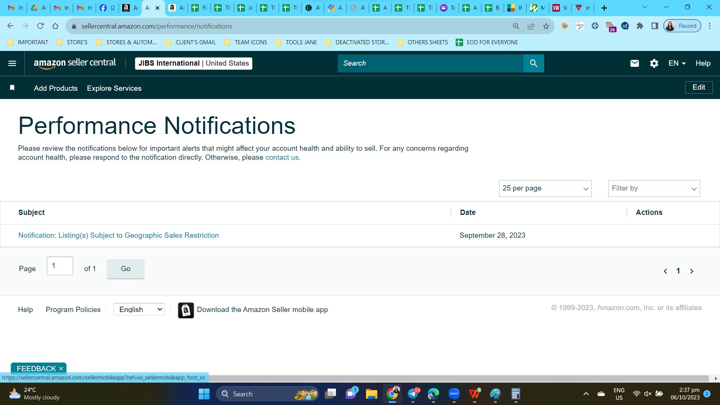
Task: Open Chrome three-dot menu
Action: (x=709, y=26)
